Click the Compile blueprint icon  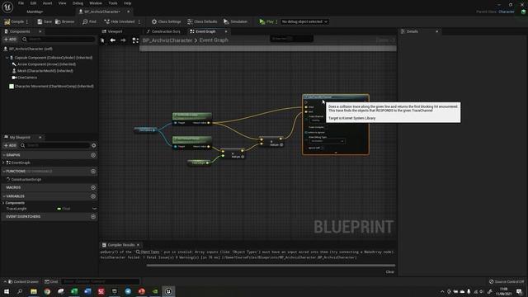(x=7, y=21)
